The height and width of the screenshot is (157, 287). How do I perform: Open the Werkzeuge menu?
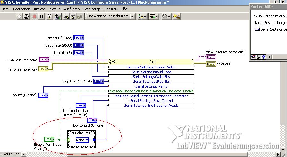pyautogui.click(x=92, y=9)
